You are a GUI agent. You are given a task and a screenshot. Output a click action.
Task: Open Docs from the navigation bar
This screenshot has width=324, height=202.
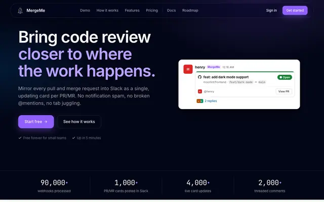point(171,10)
